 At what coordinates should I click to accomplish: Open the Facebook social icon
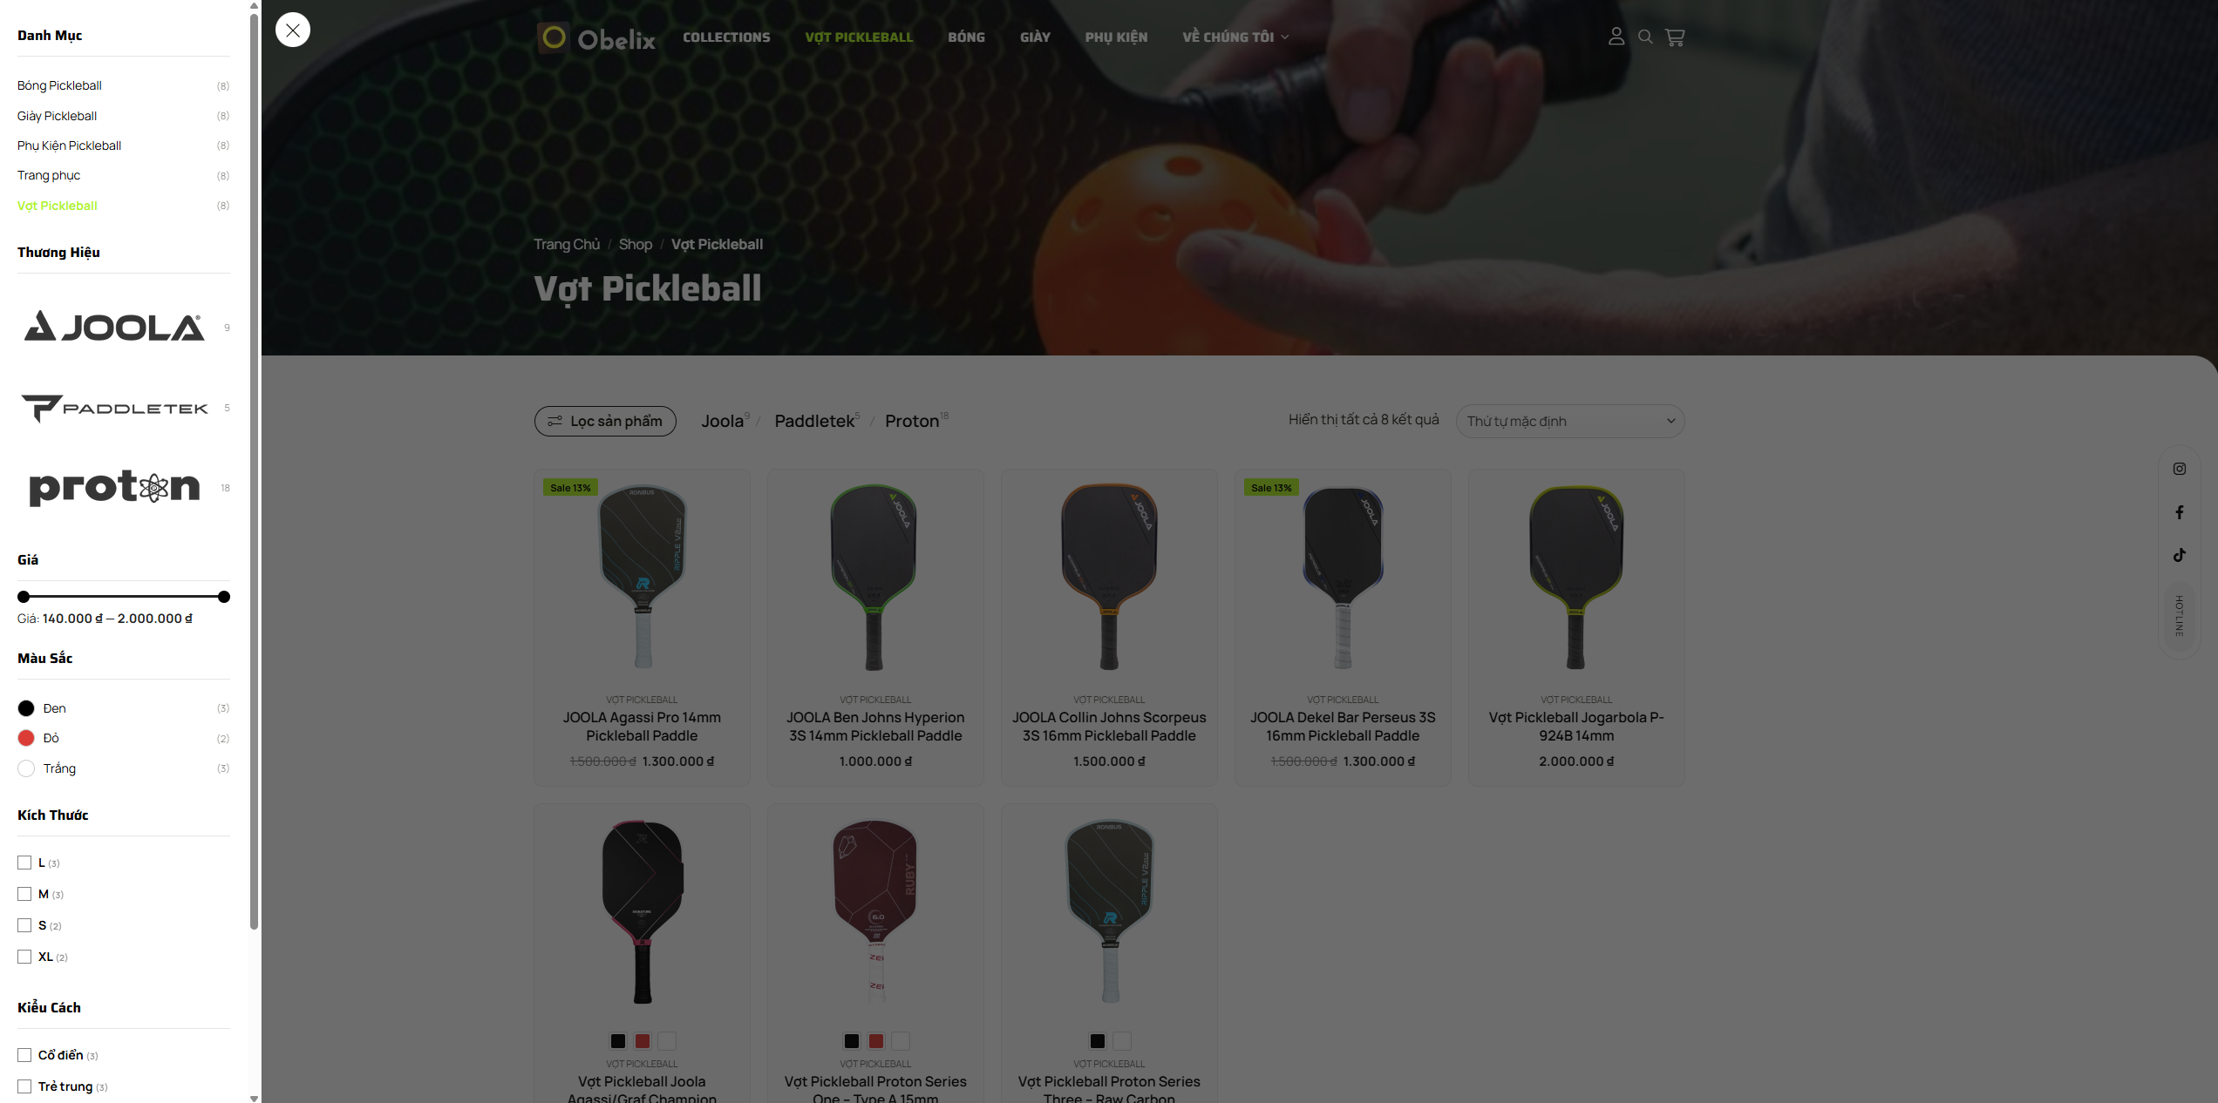click(2179, 512)
